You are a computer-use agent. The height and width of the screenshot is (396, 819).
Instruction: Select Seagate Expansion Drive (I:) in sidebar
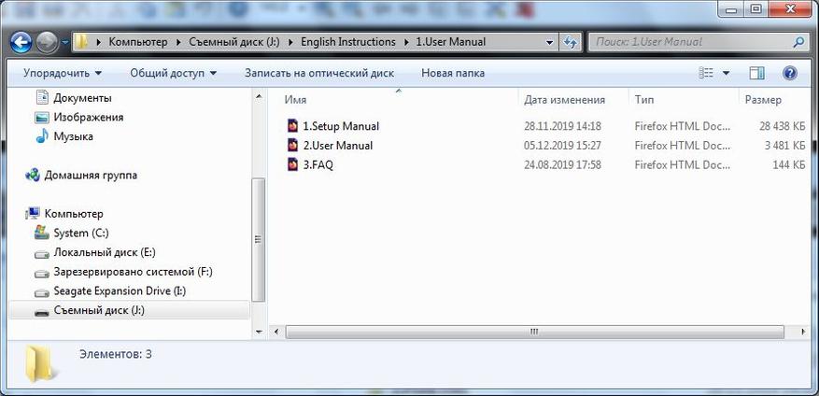[120, 291]
